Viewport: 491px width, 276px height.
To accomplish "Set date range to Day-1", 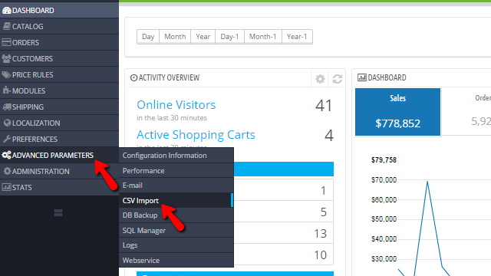I will 229,37.
